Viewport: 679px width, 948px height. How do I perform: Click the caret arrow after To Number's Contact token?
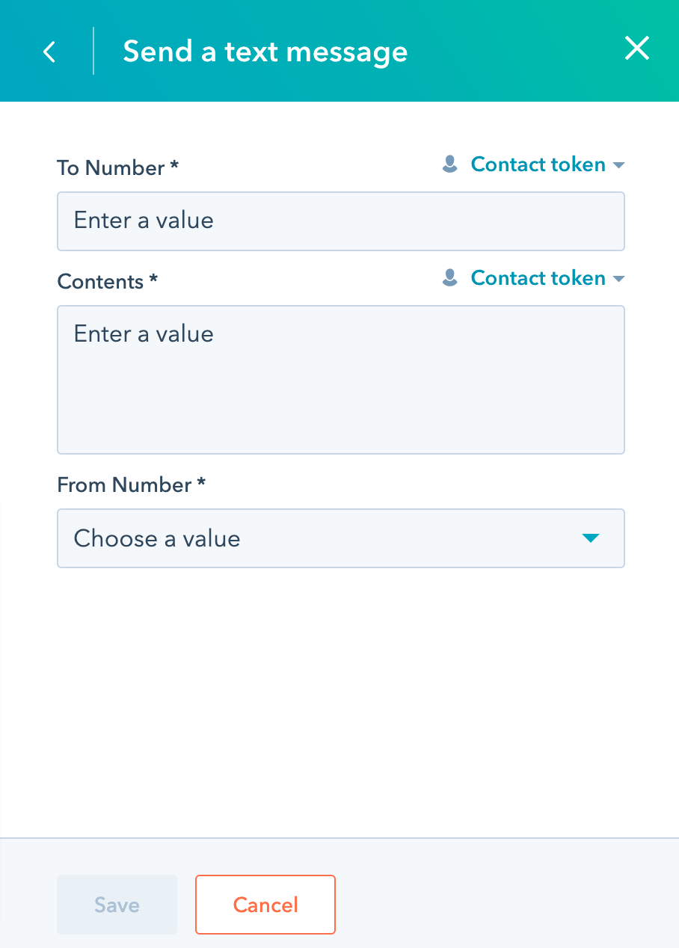coord(618,165)
